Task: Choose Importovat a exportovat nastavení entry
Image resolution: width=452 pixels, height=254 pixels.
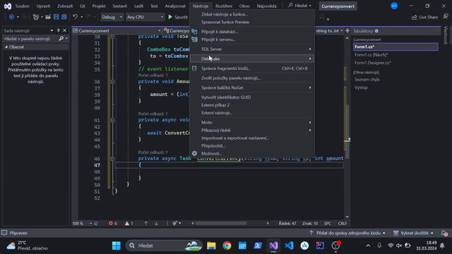Action: click(x=252, y=138)
